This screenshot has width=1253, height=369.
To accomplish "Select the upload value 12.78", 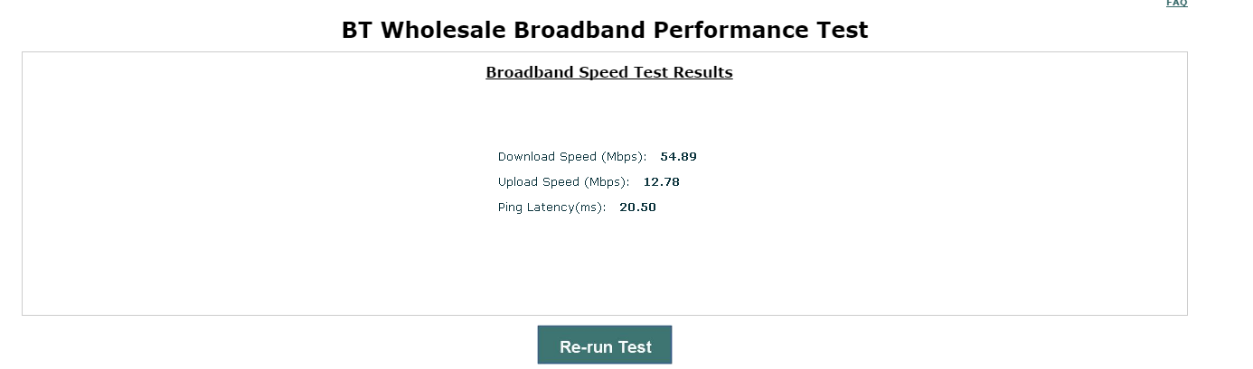I will 661,182.
